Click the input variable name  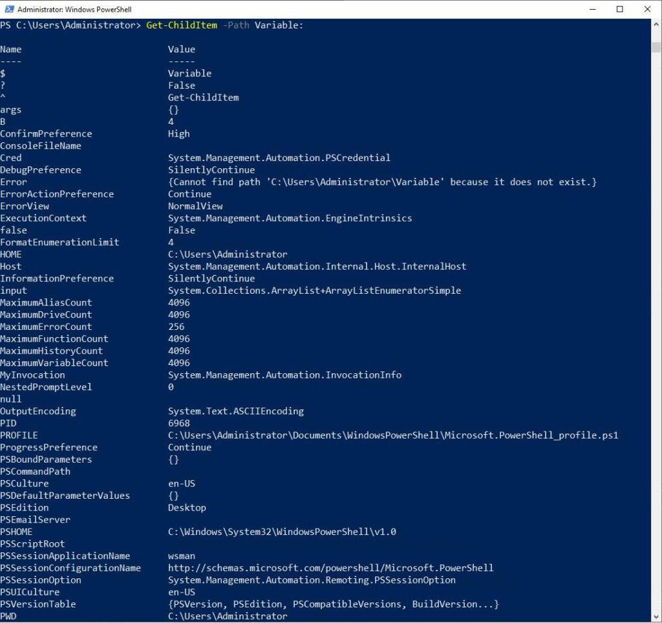[14, 290]
